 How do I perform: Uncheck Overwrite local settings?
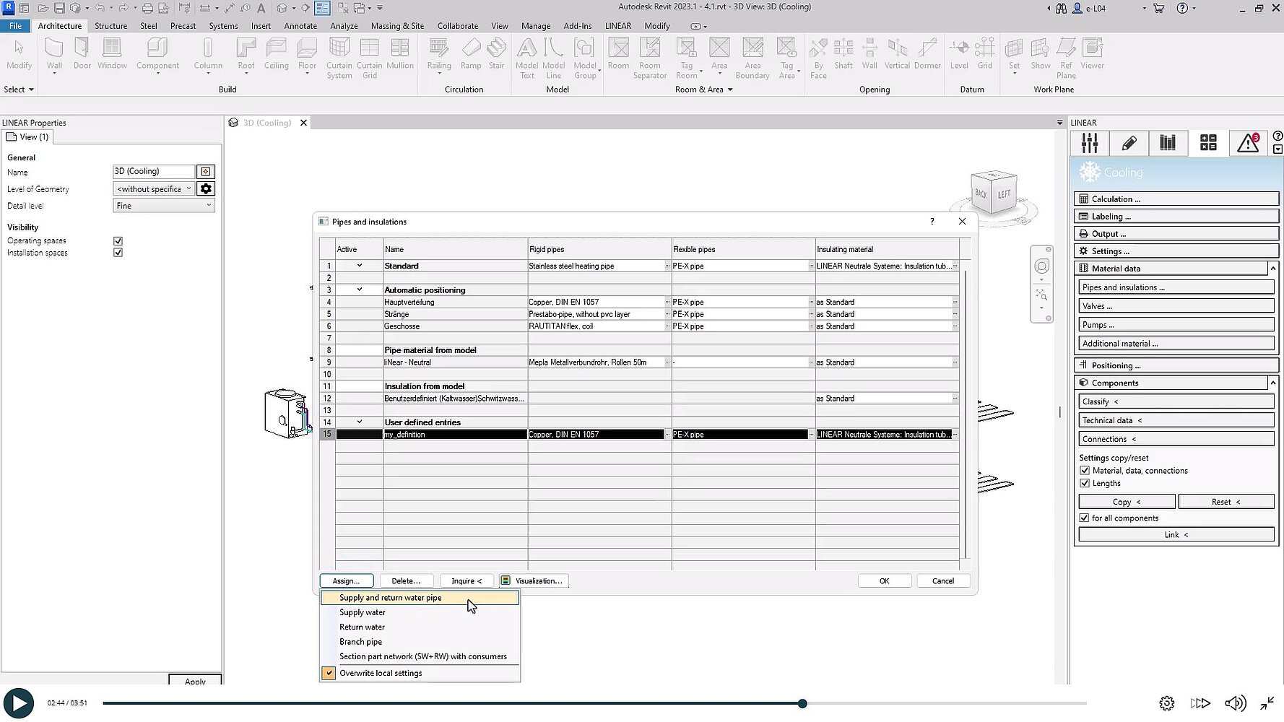[x=329, y=672]
